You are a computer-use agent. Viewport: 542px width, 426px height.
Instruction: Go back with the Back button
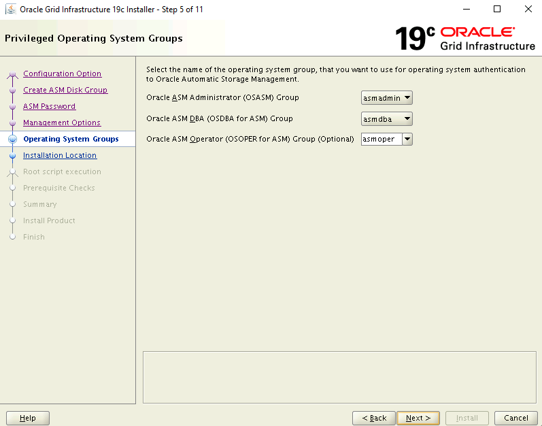373,418
